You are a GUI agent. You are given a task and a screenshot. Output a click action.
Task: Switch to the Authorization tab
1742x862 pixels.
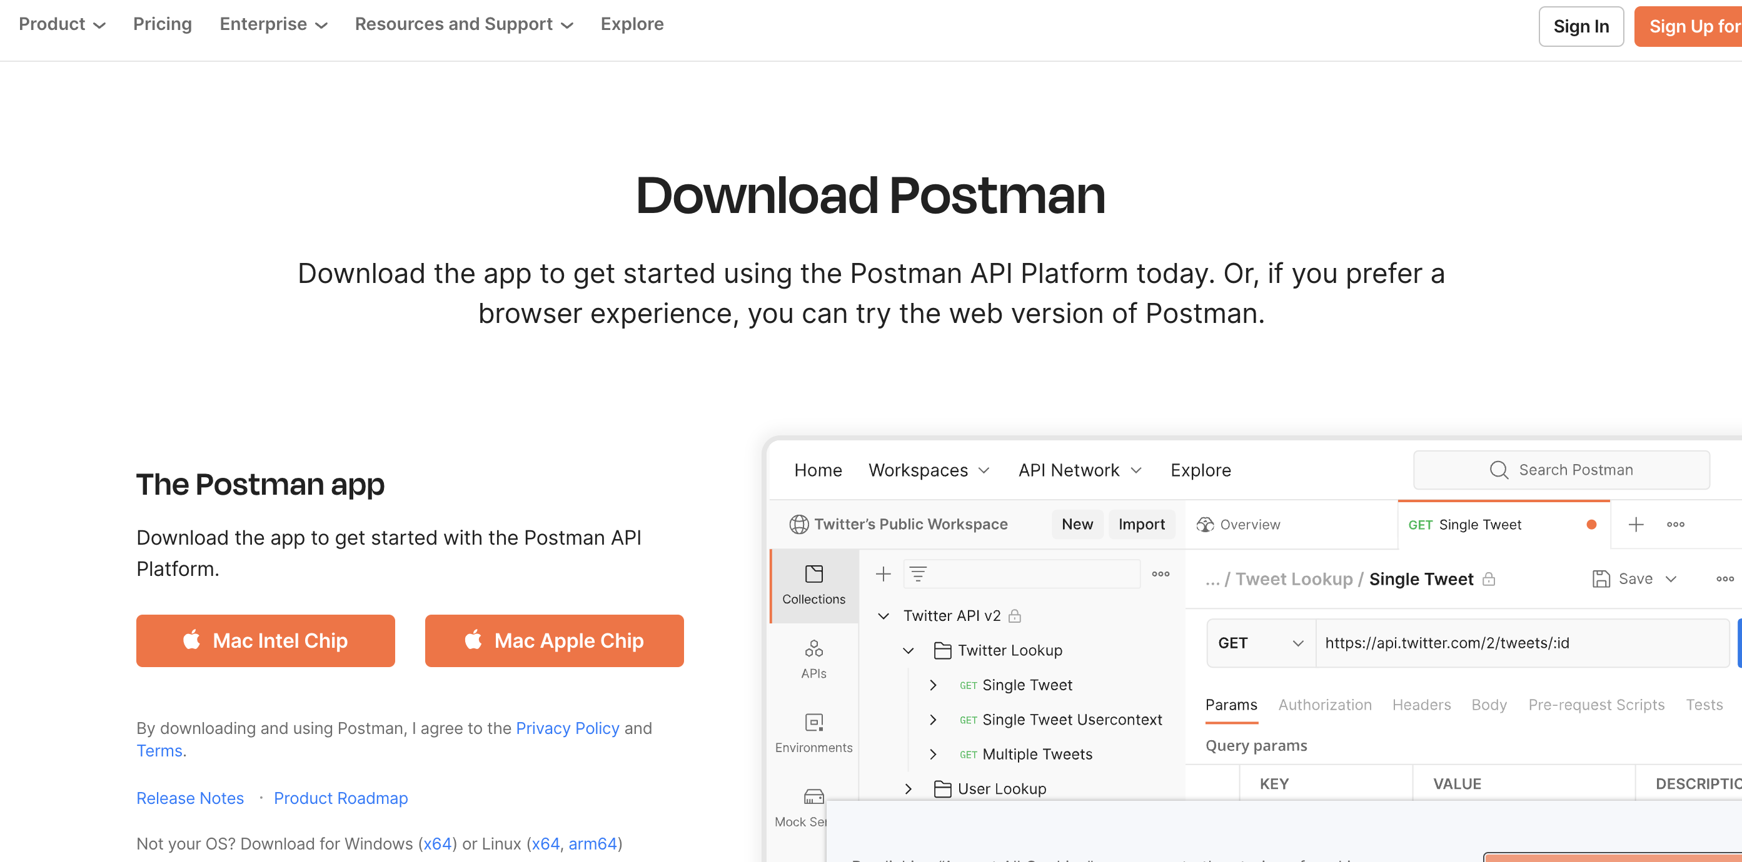[1324, 705]
